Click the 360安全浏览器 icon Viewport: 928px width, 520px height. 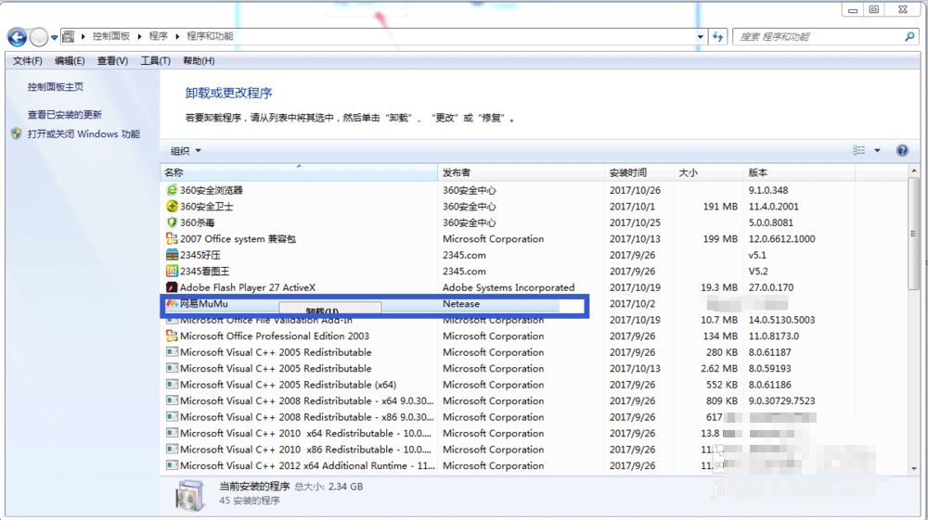(172, 190)
